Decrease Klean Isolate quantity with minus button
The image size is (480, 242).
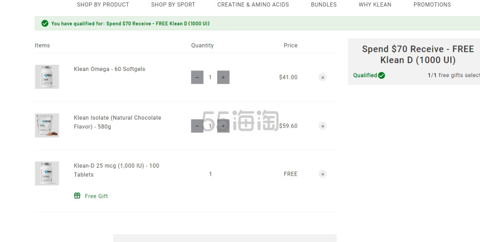(197, 126)
